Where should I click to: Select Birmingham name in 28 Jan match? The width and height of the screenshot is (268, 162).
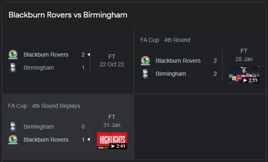[x=171, y=74]
